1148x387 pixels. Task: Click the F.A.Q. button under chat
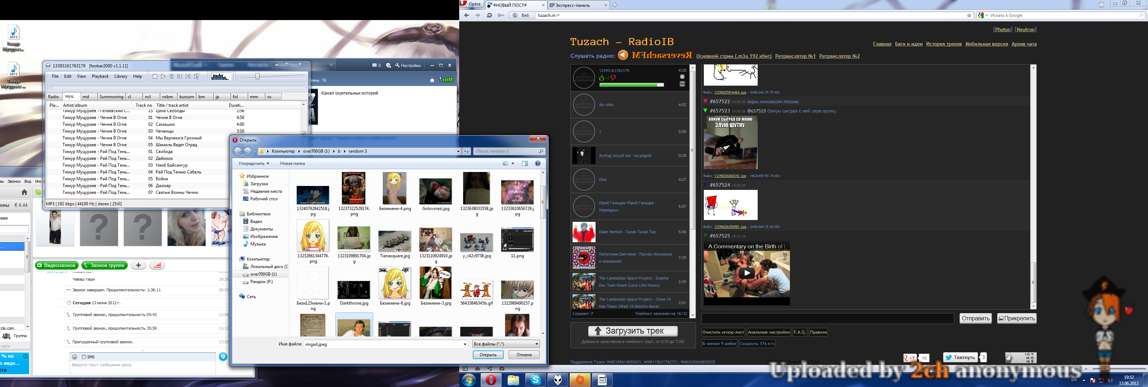[x=800, y=332]
